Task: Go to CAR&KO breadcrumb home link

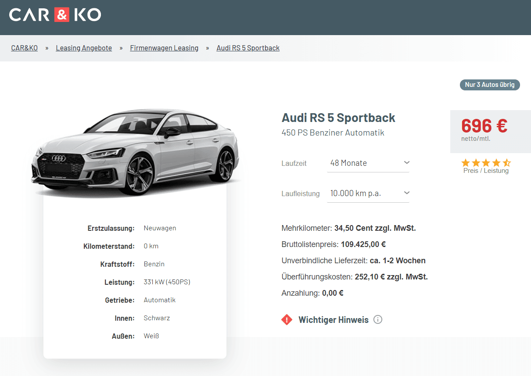Action: point(25,48)
